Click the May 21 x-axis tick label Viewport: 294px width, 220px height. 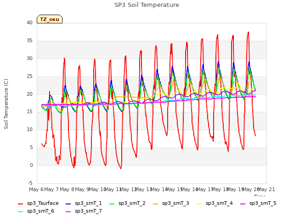pyautogui.click(x=266, y=189)
